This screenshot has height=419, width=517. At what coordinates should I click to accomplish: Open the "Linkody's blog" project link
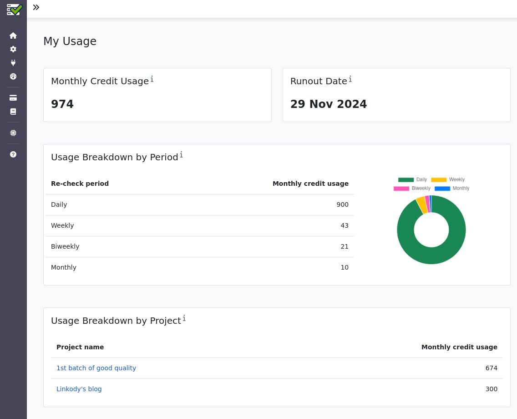[x=79, y=389]
